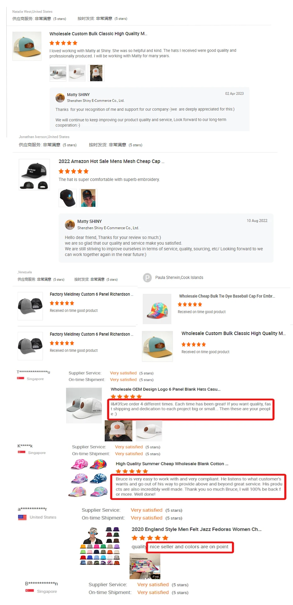Open High Quality Summer Cheap Wholesale Blank Cotton link
293x605 pixels.
[x=172, y=464]
